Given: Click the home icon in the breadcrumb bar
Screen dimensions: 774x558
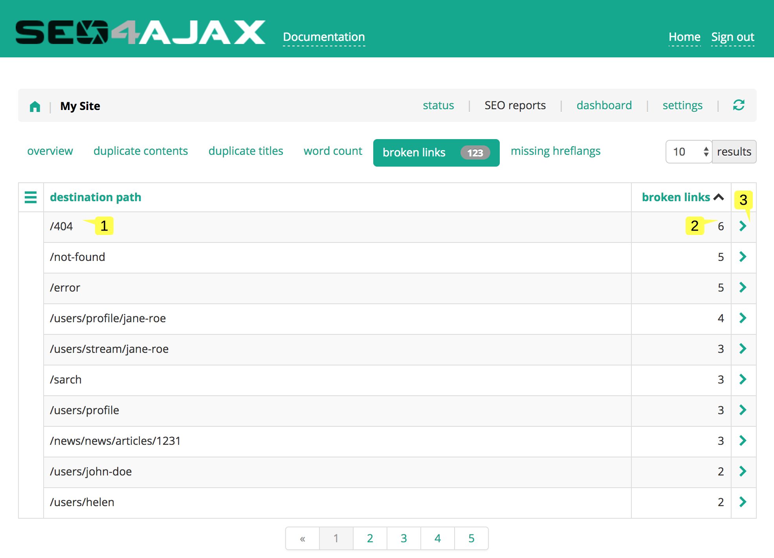Looking at the screenshot, I should (35, 106).
